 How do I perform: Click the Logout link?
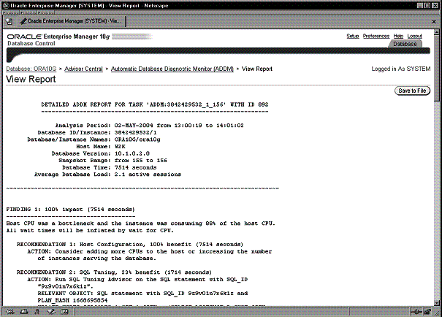tap(414, 36)
